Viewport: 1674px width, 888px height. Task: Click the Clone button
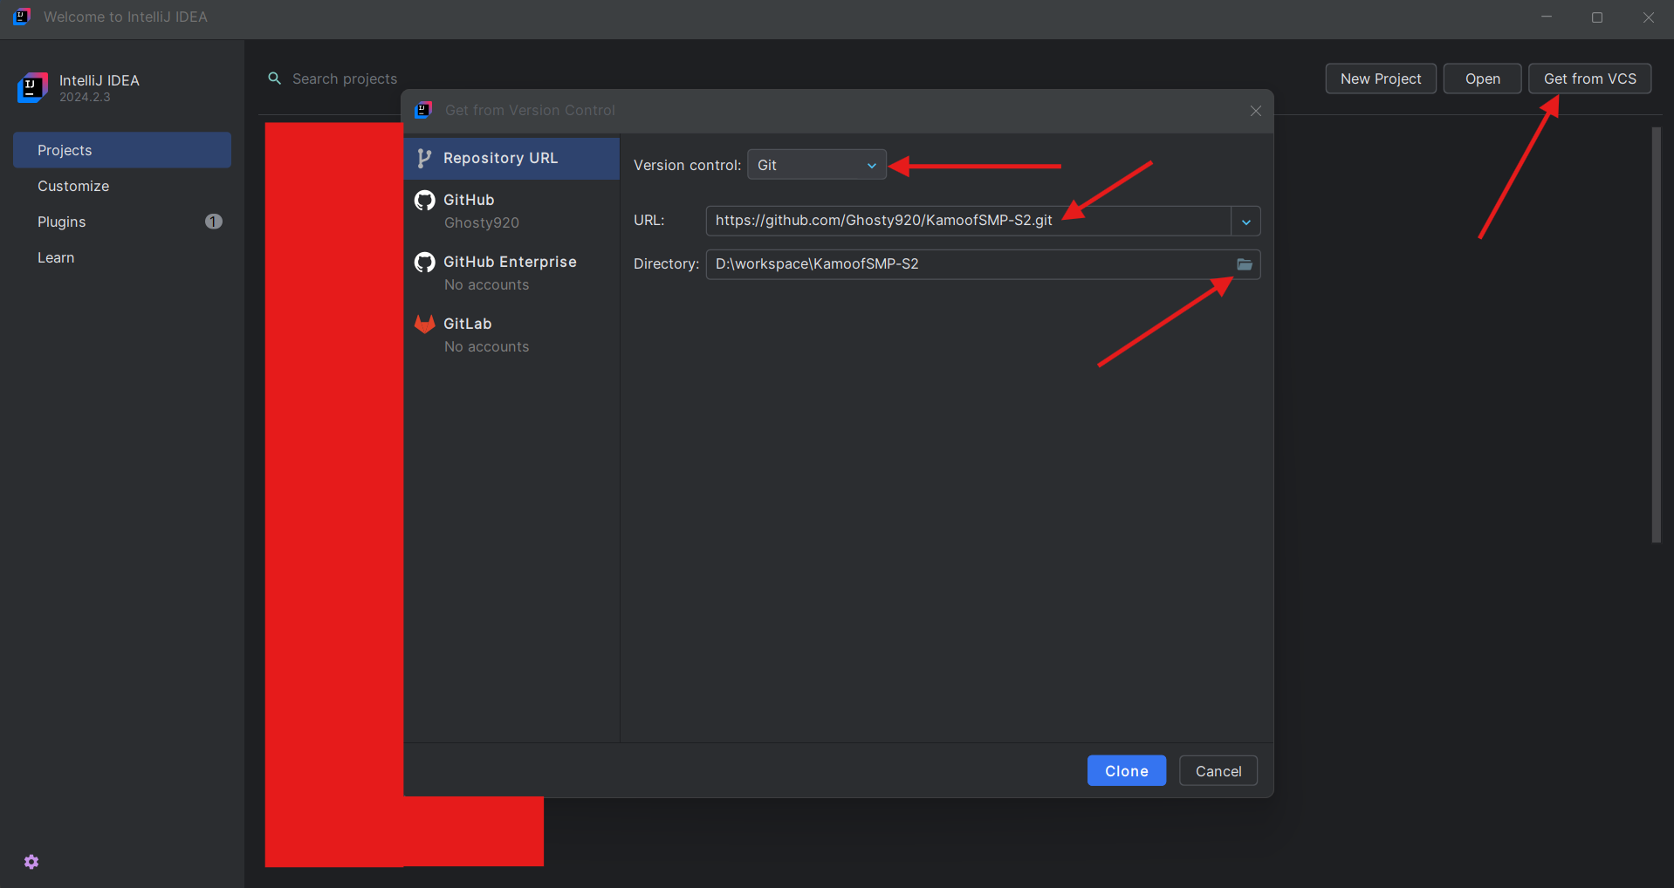[x=1126, y=770]
